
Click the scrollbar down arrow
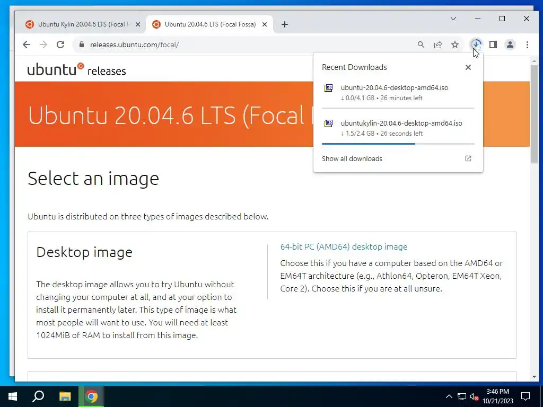point(534,377)
